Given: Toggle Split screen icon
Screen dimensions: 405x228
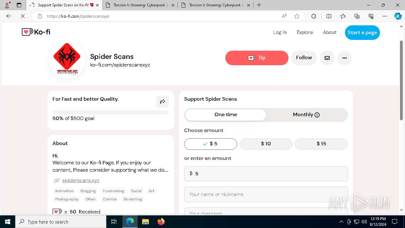Looking at the screenshot, I should [329, 16].
